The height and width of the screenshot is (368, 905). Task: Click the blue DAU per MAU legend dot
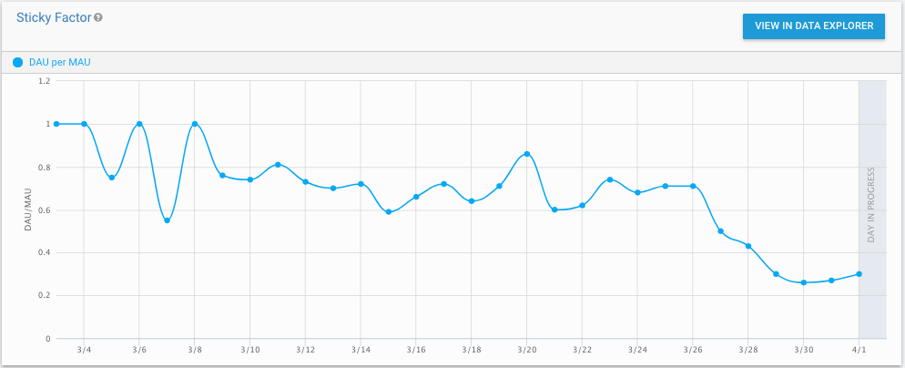pyautogui.click(x=17, y=63)
